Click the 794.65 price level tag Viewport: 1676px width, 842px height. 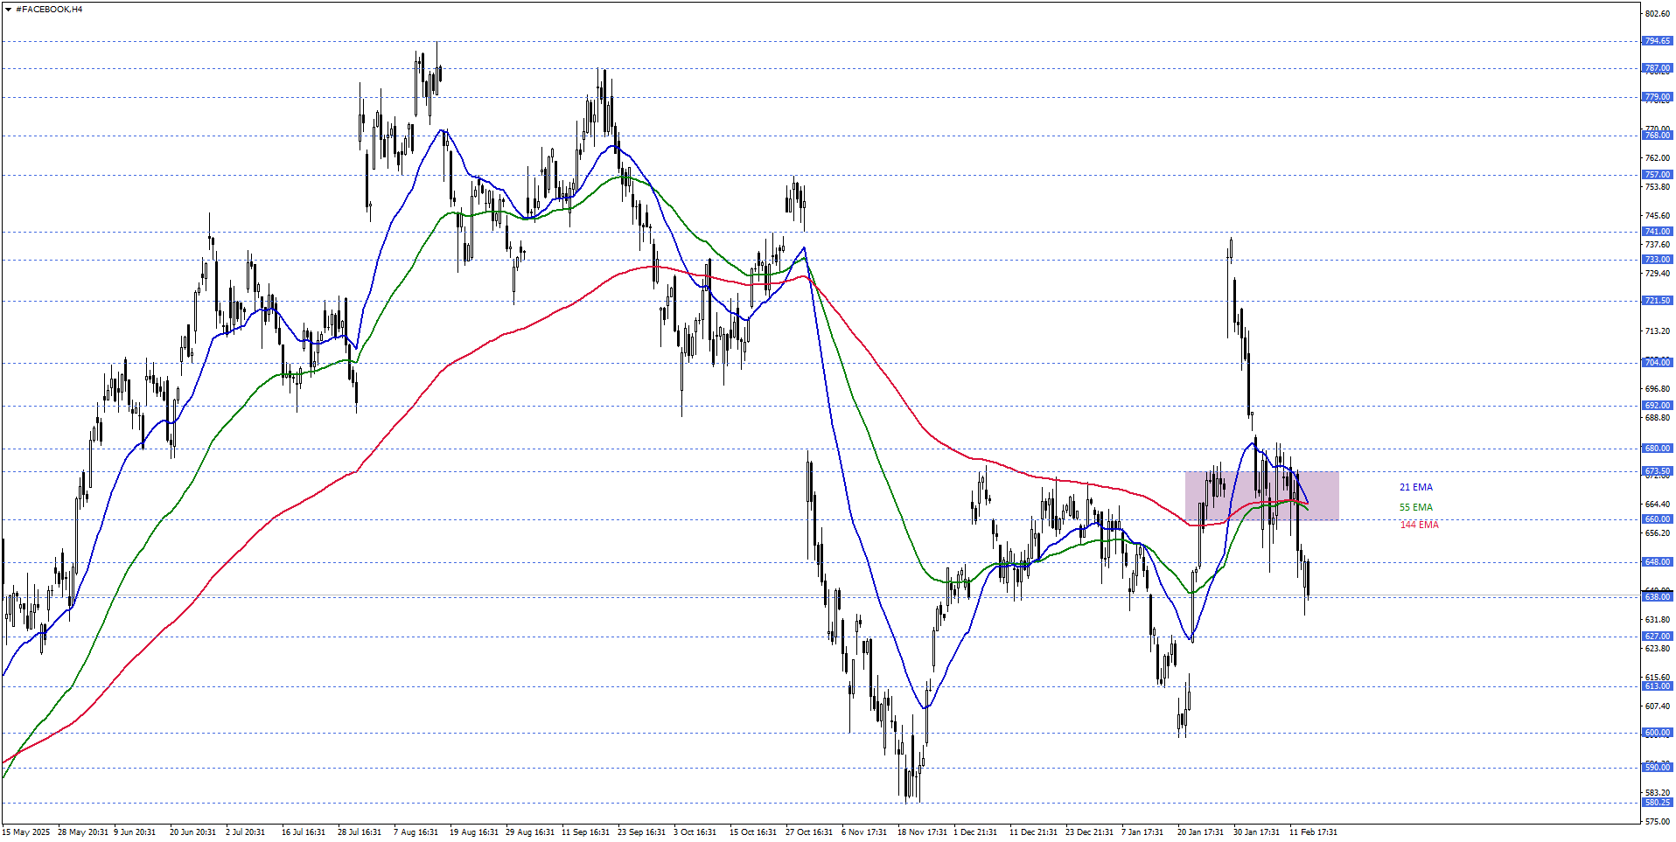(x=1657, y=41)
